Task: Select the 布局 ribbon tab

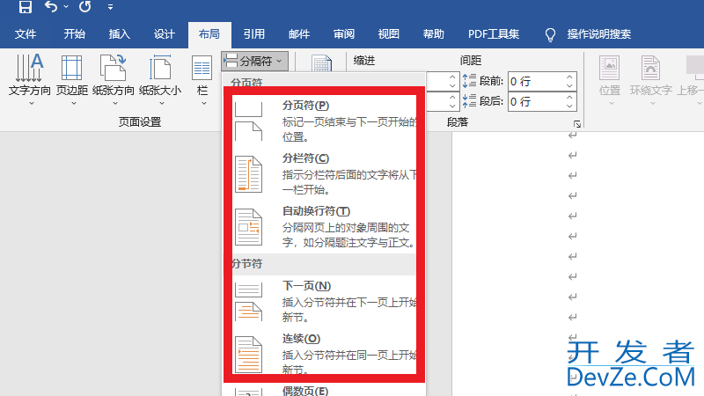Action: coord(209,34)
